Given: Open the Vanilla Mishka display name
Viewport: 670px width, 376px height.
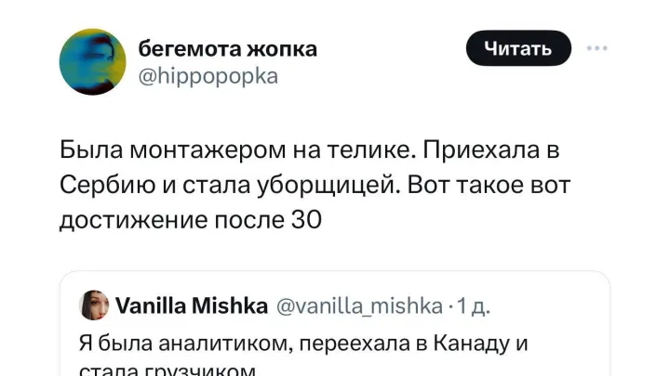Looking at the screenshot, I should point(192,305).
